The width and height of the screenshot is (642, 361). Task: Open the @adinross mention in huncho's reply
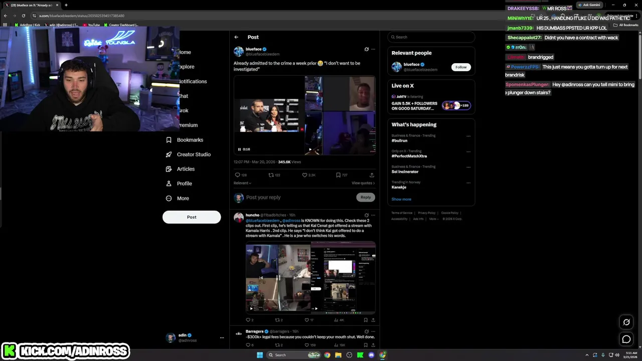click(291, 221)
